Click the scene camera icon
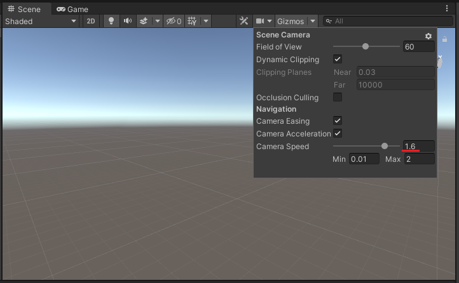Image resolution: width=459 pixels, height=283 pixels. (260, 21)
